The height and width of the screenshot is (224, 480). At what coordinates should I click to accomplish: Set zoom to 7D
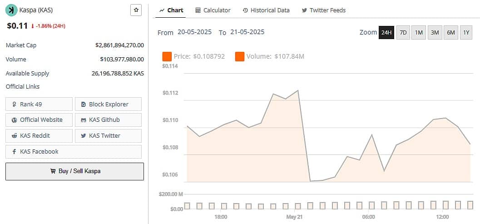tap(403, 32)
